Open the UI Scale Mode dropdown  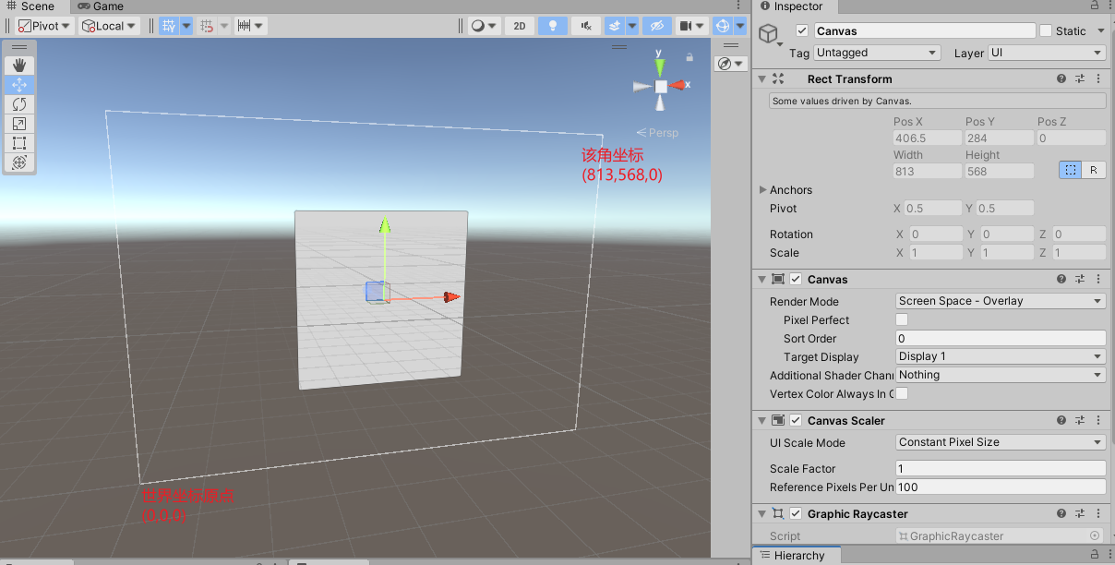1001,442
